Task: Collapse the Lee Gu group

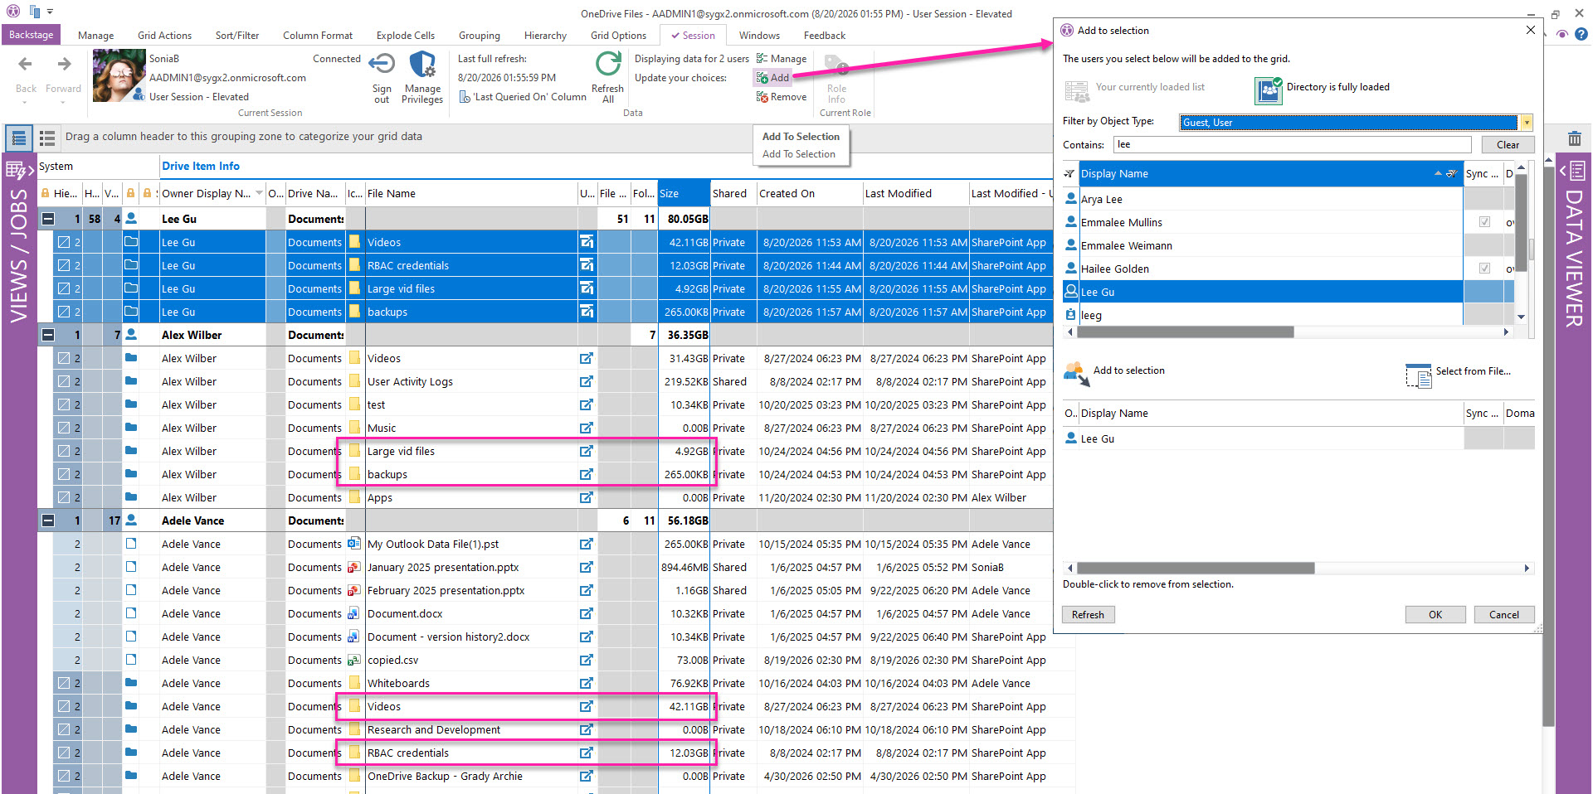Action: [x=48, y=220]
